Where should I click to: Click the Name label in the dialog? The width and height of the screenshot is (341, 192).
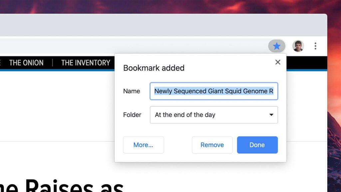click(132, 91)
